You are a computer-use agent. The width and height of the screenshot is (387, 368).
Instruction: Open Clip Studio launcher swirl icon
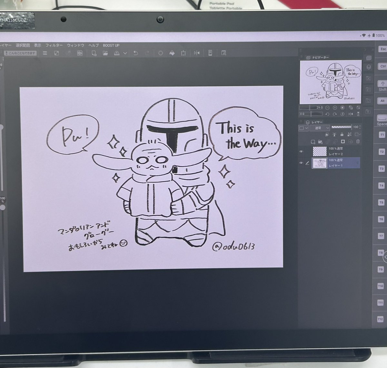pos(80,53)
